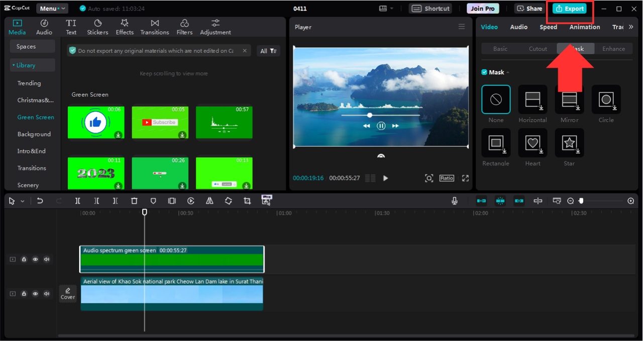The image size is (643, 341).
Task: Click the Freeze frame icon
Action: tap(172, 201)
